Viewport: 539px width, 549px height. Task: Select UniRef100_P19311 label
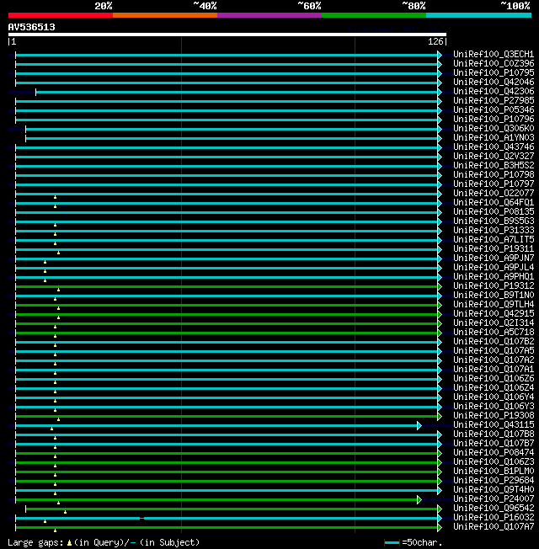pos(494,249)
